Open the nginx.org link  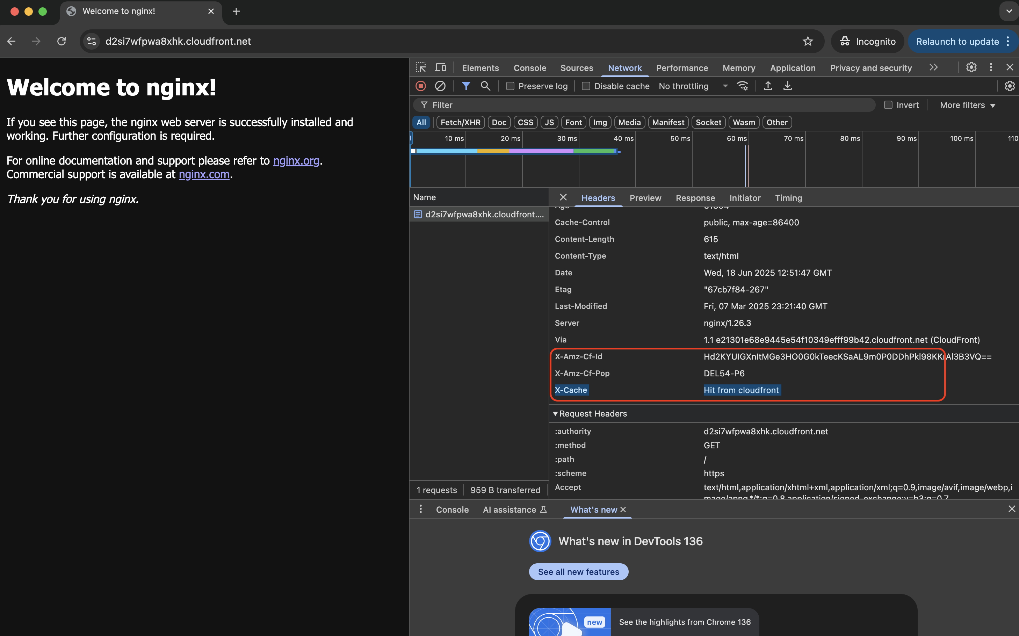296,161
